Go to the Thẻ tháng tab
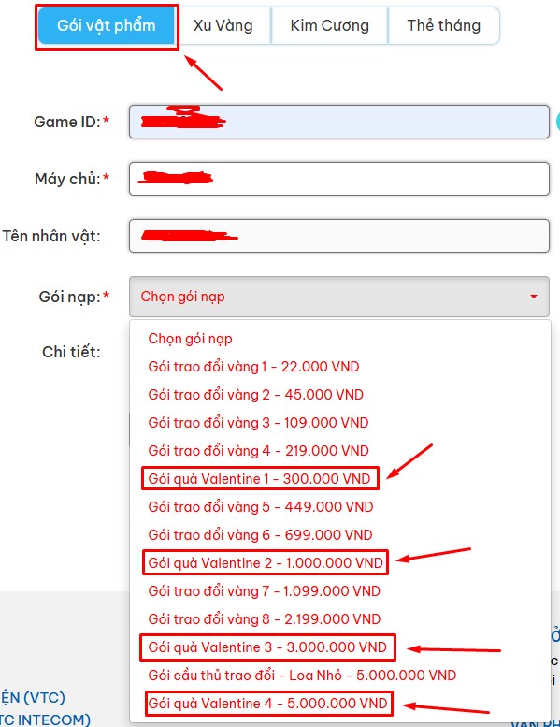Viewport: 560px width, 727px height. pyautogui.click(x=444, y=26)
